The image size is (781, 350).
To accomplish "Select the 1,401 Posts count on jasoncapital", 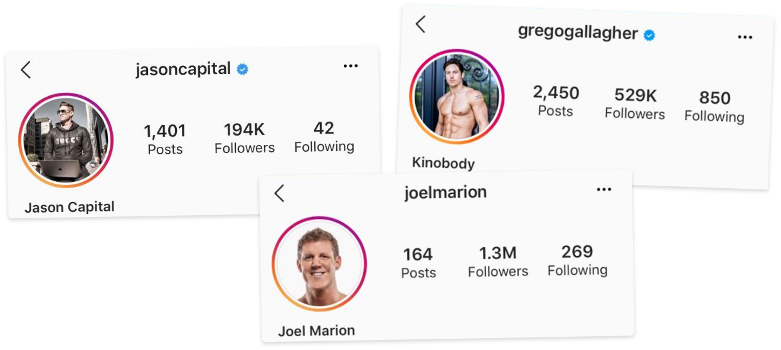I will [165, 140].
